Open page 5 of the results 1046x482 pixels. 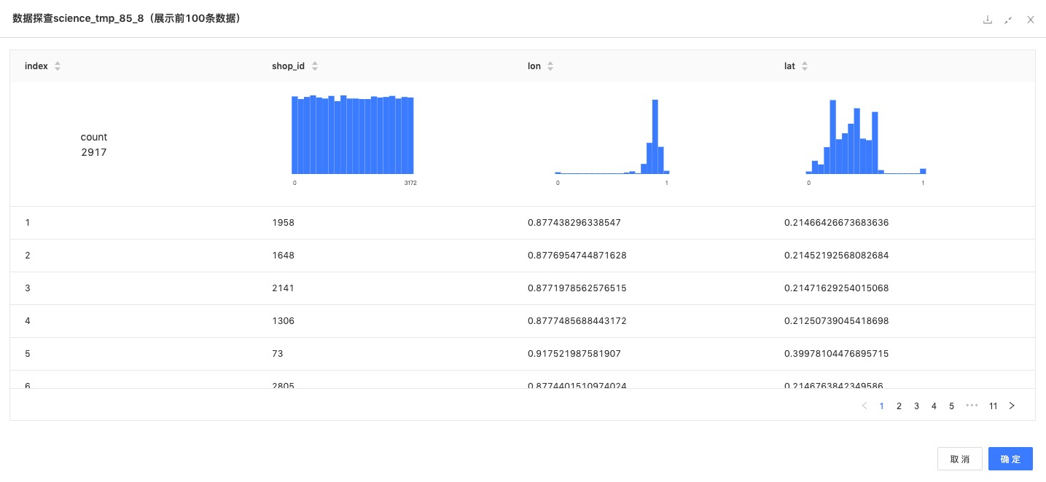tap(951, 406)
